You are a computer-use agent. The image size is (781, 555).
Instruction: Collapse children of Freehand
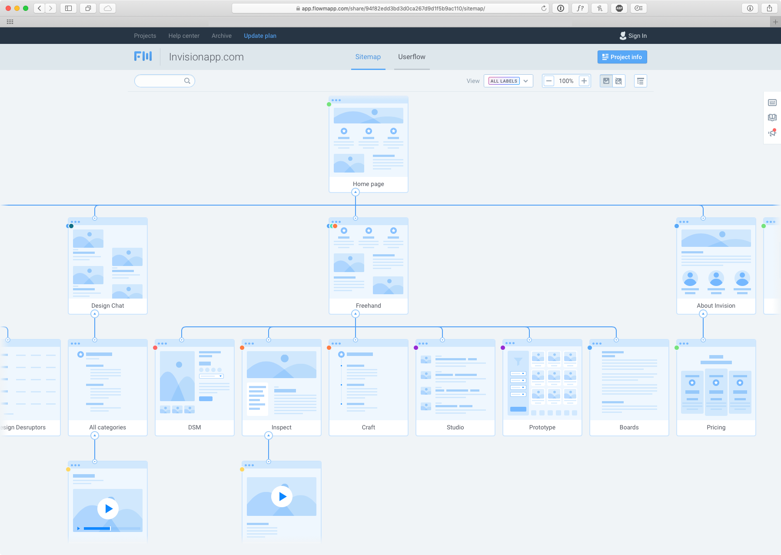(356, 314)
